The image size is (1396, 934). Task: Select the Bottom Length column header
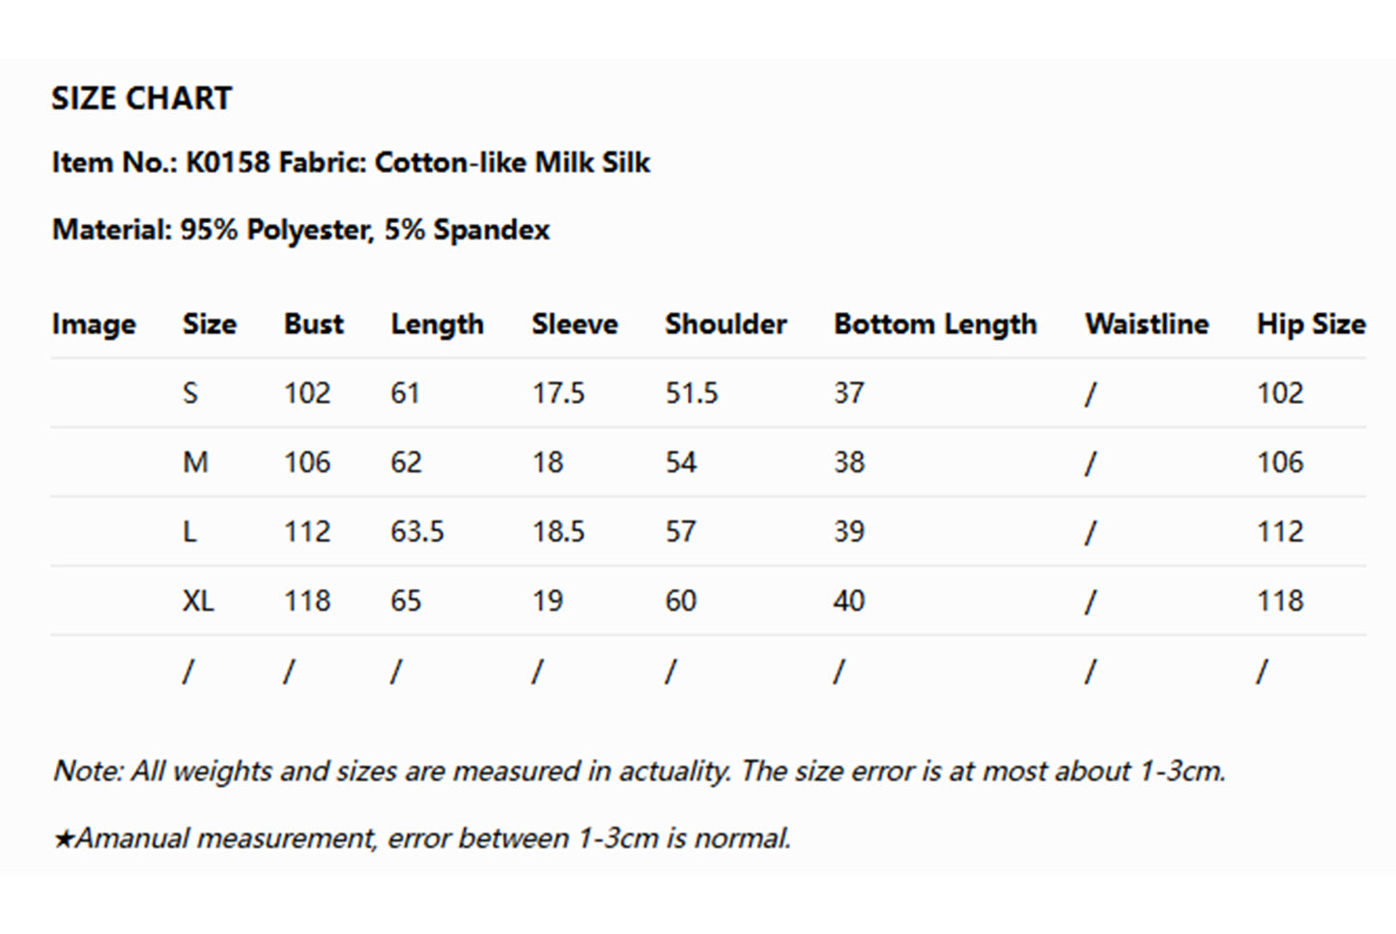[934, 325]
